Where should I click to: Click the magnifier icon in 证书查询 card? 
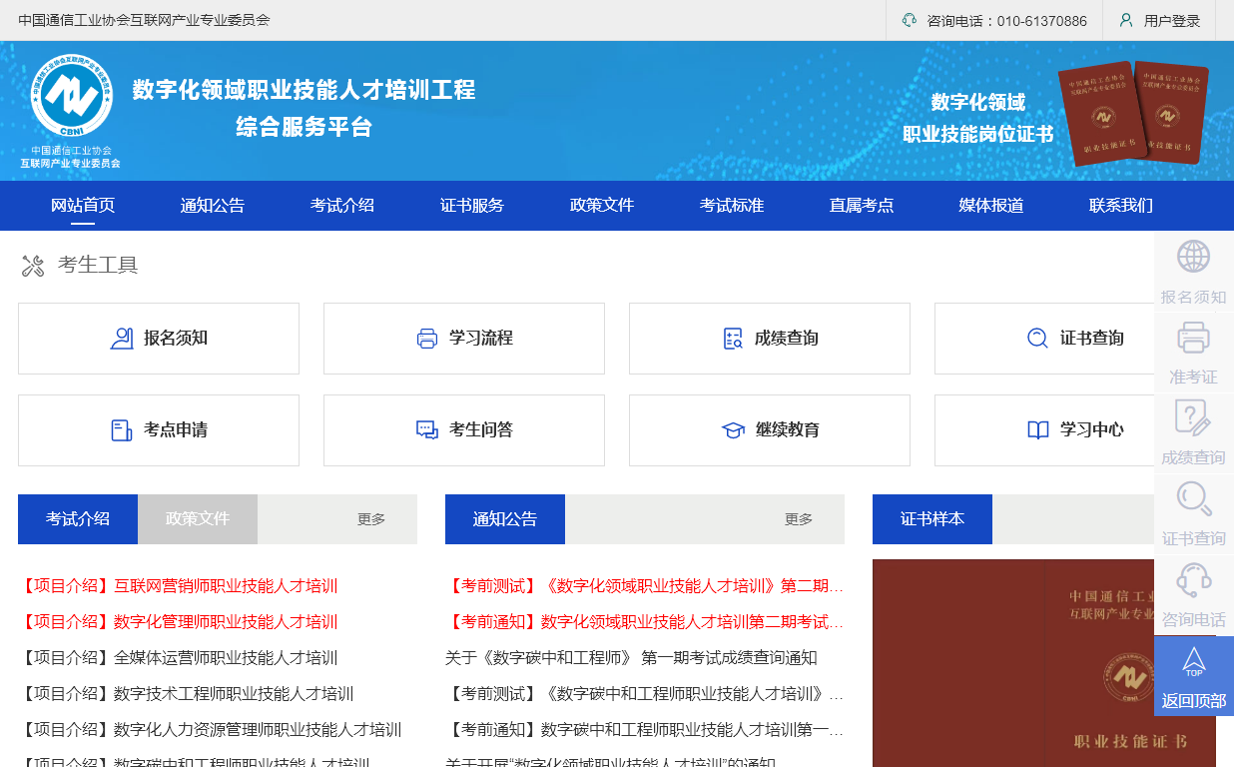1038,339
